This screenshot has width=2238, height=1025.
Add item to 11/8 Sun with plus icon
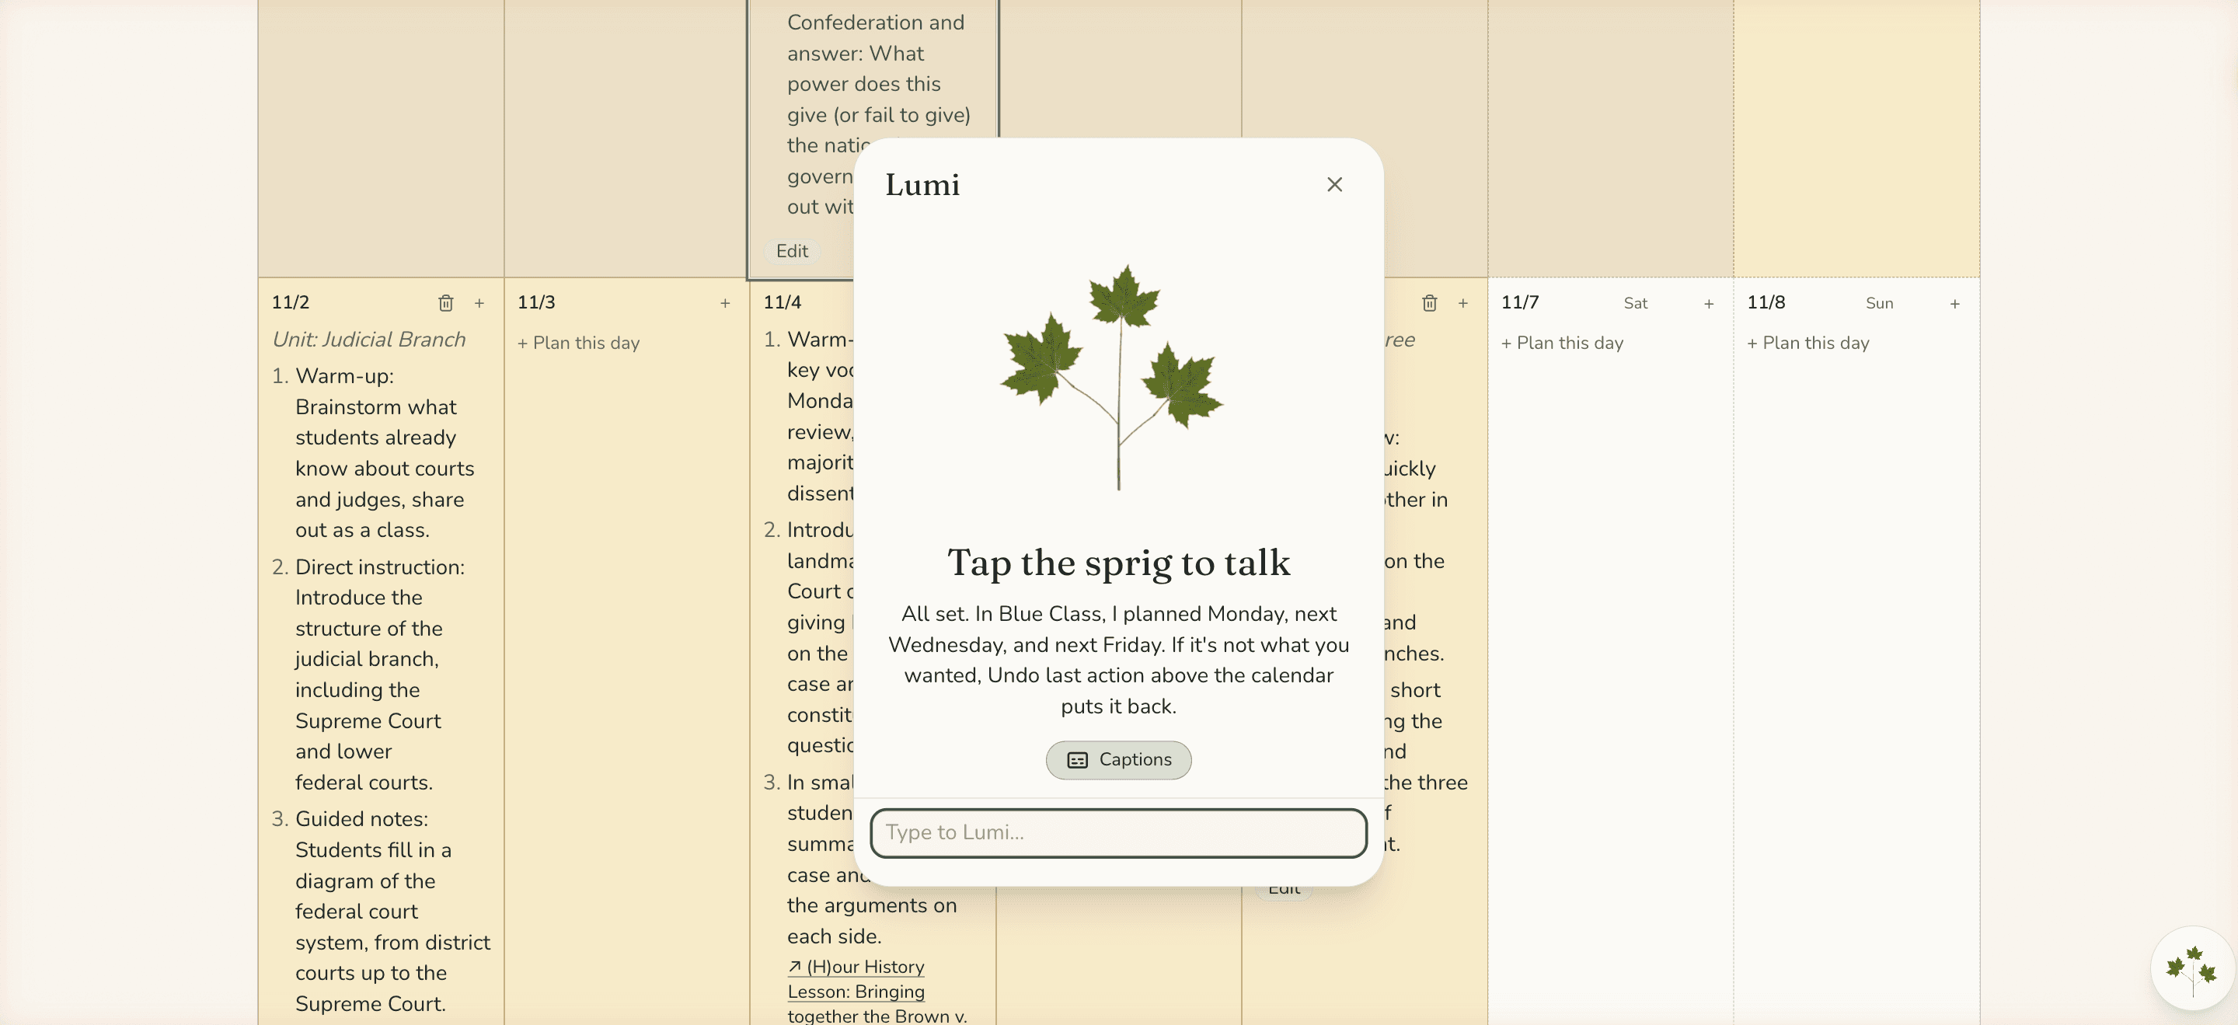click(1955, 303)
